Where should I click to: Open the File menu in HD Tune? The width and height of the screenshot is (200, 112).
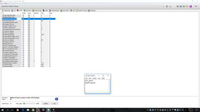[2, 3]
